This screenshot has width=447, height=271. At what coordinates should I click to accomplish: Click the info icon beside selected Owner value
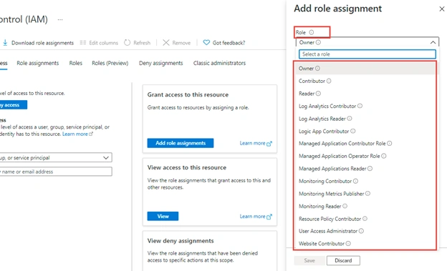(318, 42)
